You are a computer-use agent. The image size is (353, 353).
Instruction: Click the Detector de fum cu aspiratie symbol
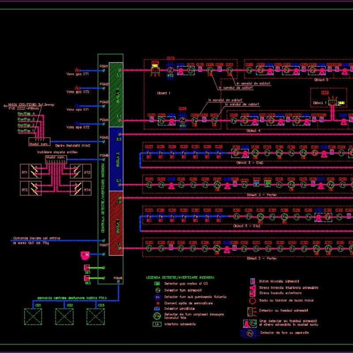[x=250, y=333]
